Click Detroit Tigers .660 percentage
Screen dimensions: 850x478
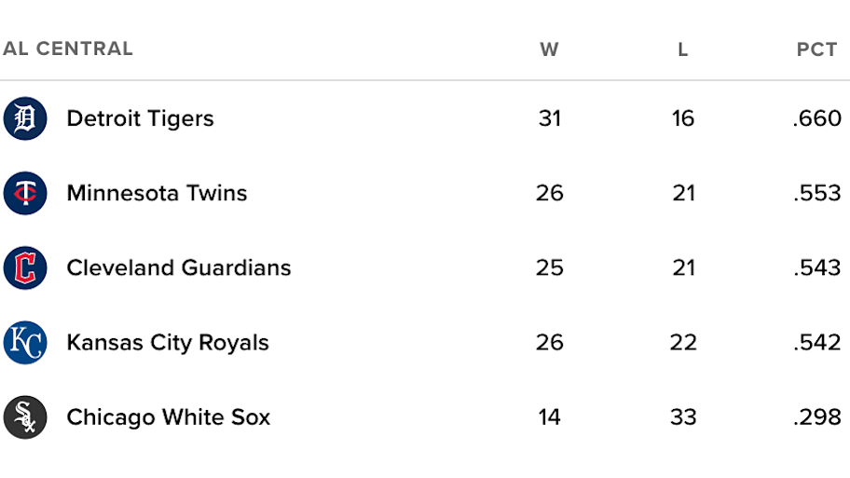pyautogui.click(x=817, y=118)
